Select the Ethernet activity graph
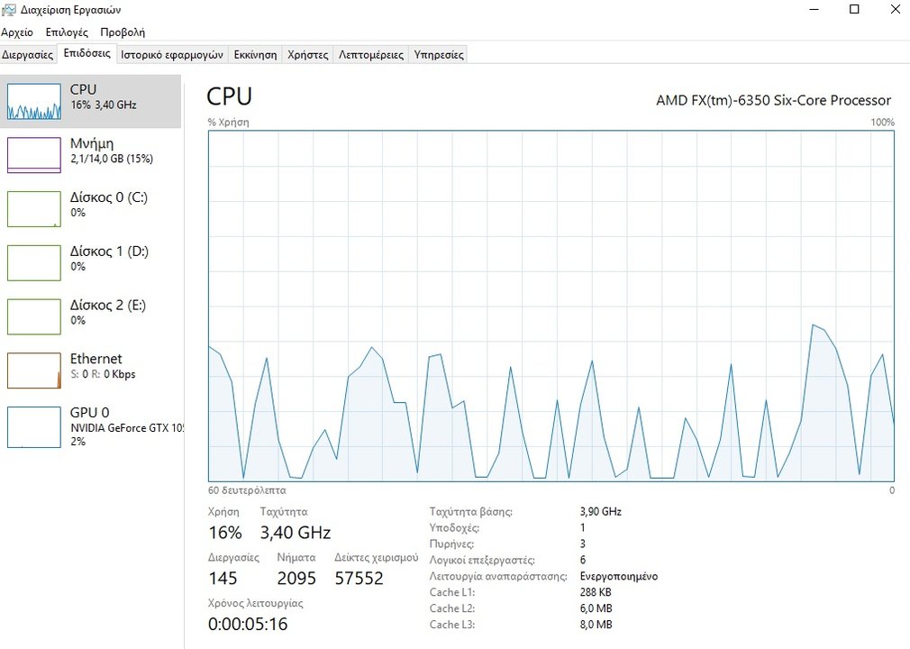Screen dimensions: 910x649 pos(34,370)
